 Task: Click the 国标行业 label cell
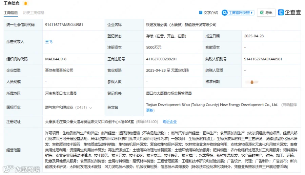point(23,108)
